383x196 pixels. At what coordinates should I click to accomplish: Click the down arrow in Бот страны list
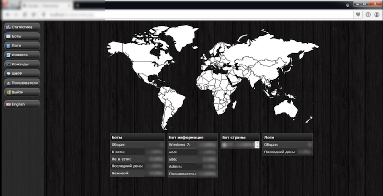pos(258,146)
